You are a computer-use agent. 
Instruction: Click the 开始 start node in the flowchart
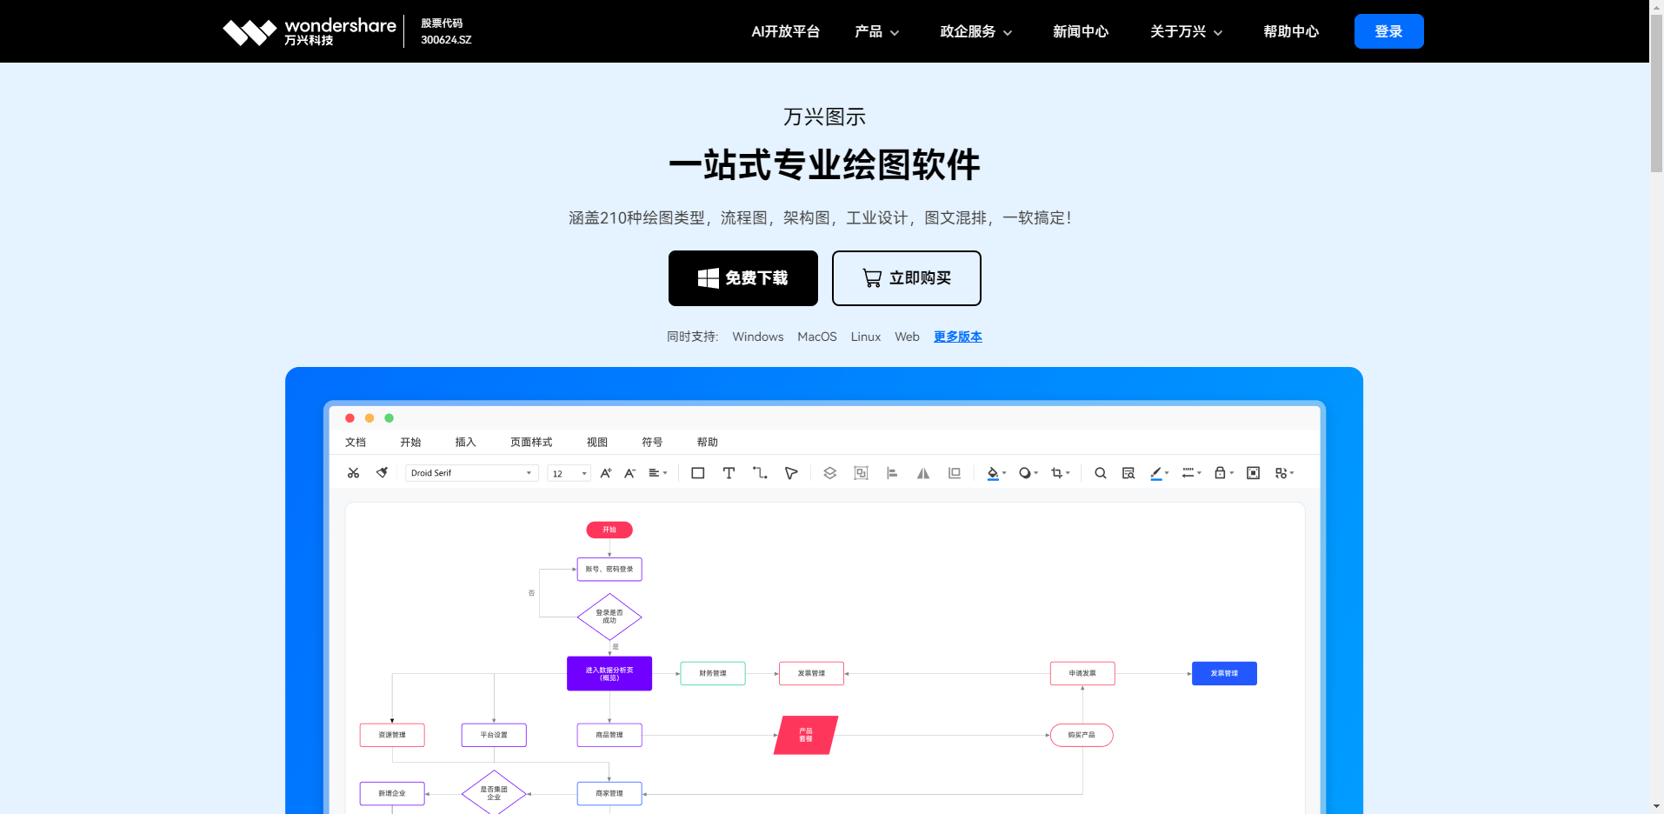tap(609, 530)
